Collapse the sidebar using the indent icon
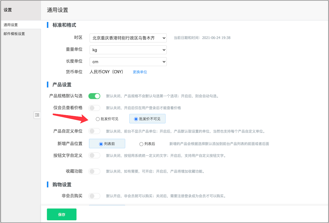Screen dimensions: 329x223 [37, 115]
